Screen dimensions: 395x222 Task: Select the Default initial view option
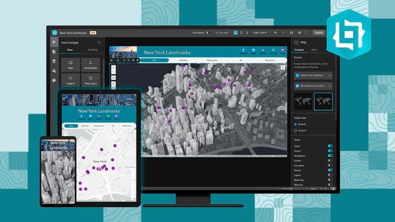click(x=296, y=124)
